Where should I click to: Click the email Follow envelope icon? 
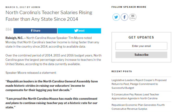coord(133,17)
